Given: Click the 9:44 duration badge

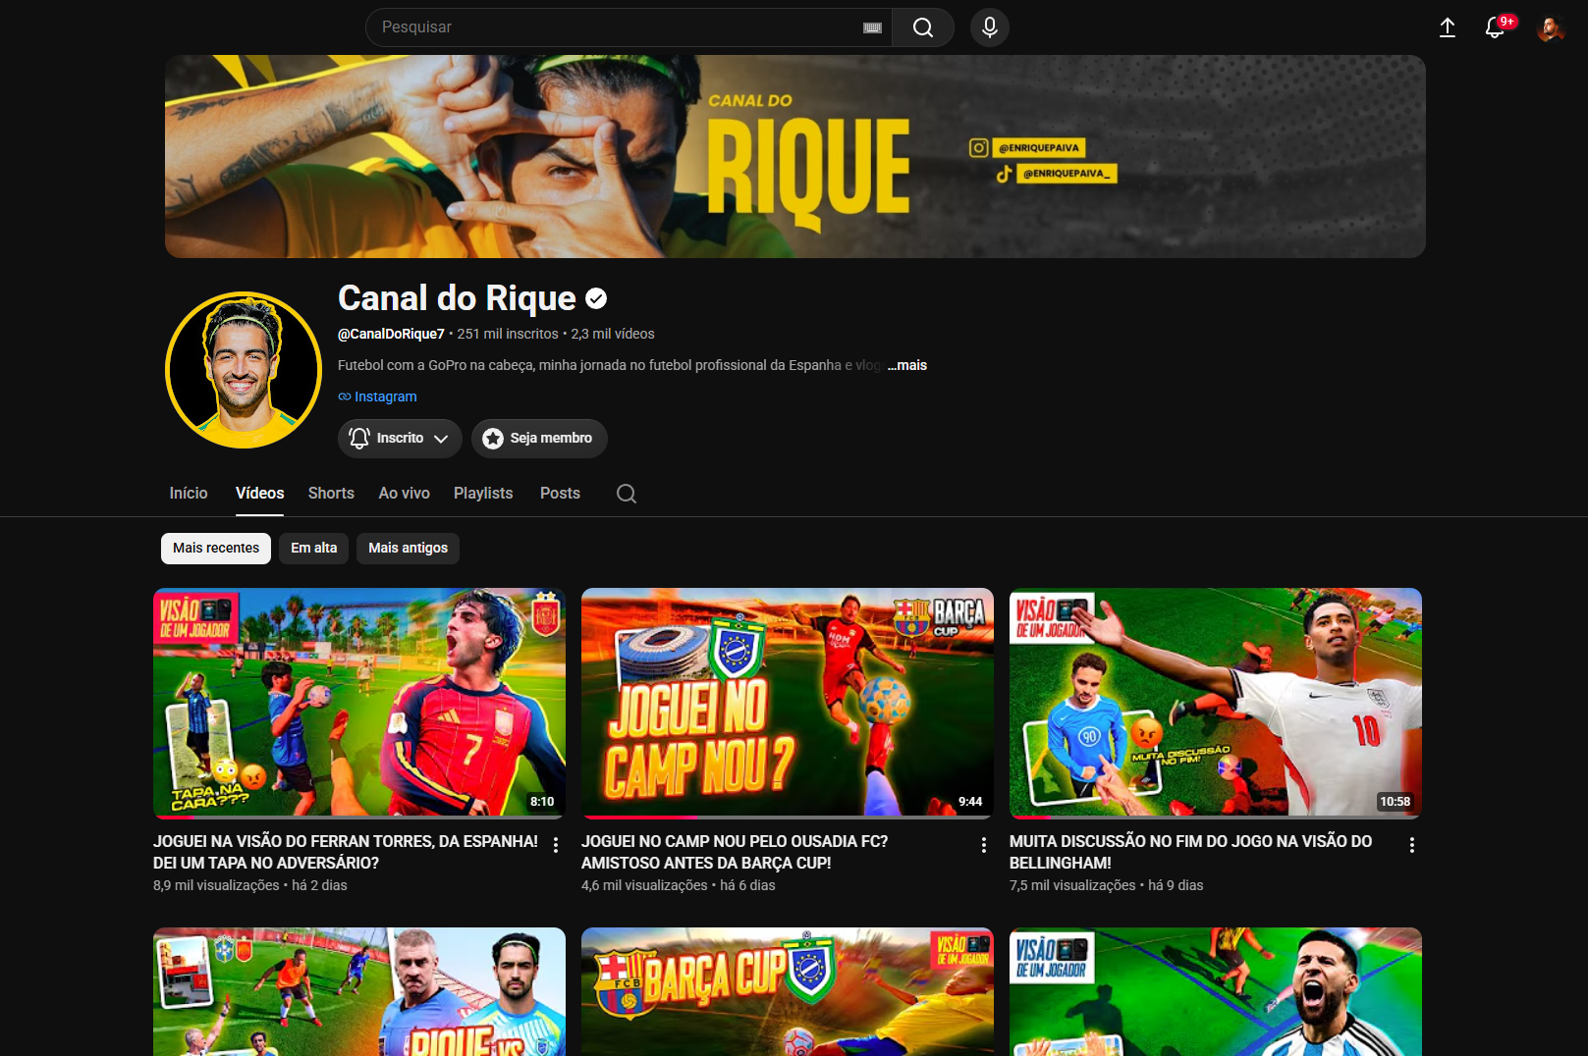Looking at the screenshot, I should coord(970,802).
